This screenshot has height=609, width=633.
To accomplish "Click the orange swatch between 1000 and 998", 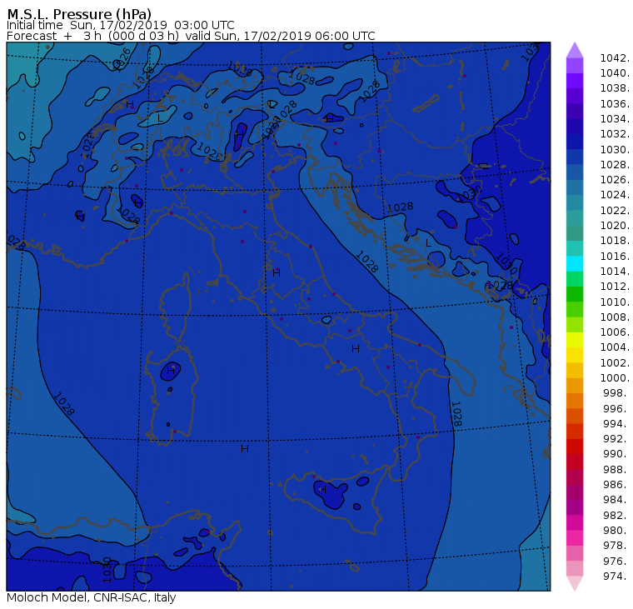I will [575, 385].
